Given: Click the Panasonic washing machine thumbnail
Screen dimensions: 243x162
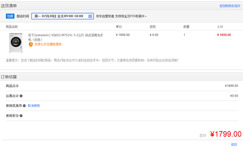Looking at the screenshot, I should coord(16,43).
